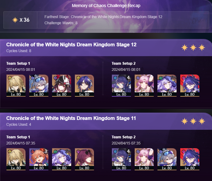Click the star icon beside X 36

click(15, 20)
